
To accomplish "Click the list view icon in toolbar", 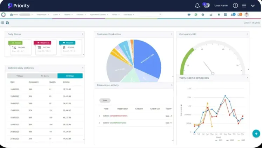I will tap(2, 23).
